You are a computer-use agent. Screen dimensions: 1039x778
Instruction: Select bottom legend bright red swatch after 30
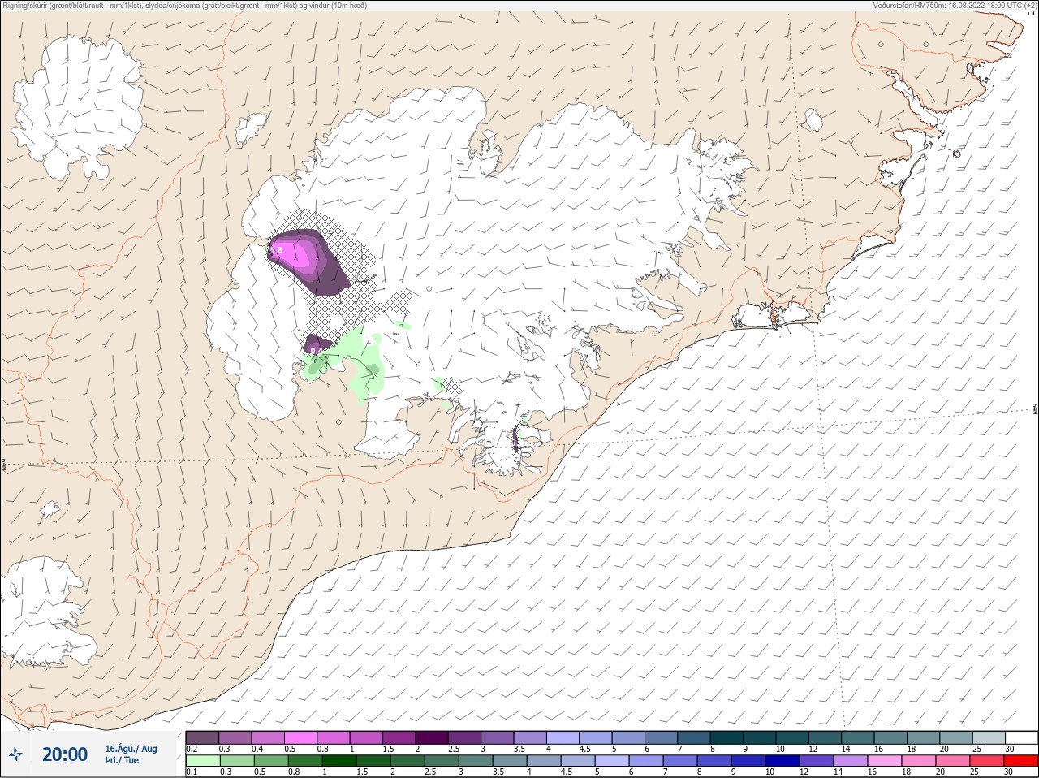tap(1021, 761)
